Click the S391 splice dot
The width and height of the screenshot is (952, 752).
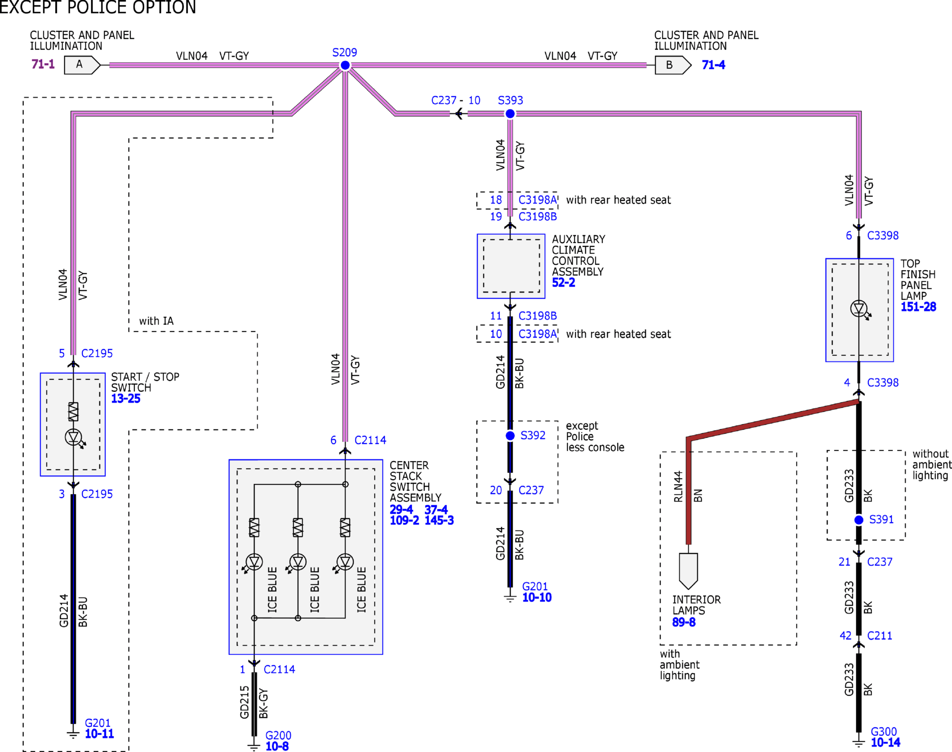click(859, 520)
